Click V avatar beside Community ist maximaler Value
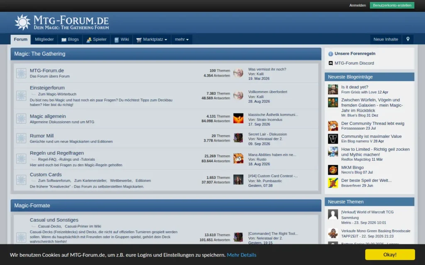The height and width of the screenshot is (265, 425). point(333,139)
